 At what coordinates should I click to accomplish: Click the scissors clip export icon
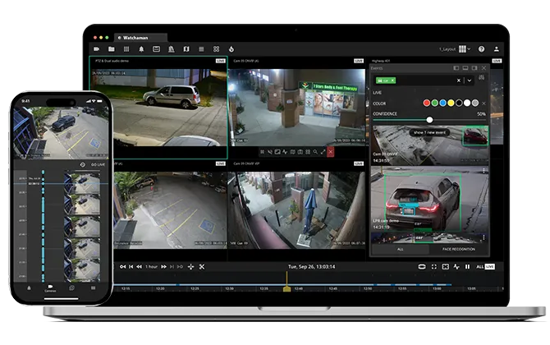pos(201,266)
